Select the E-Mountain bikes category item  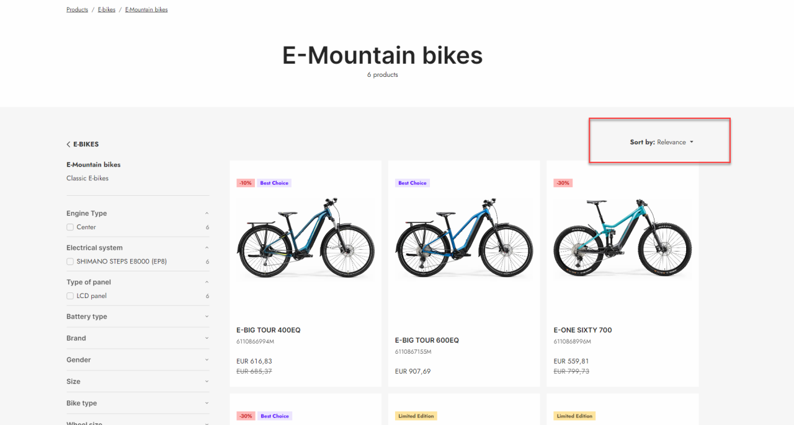94,165
